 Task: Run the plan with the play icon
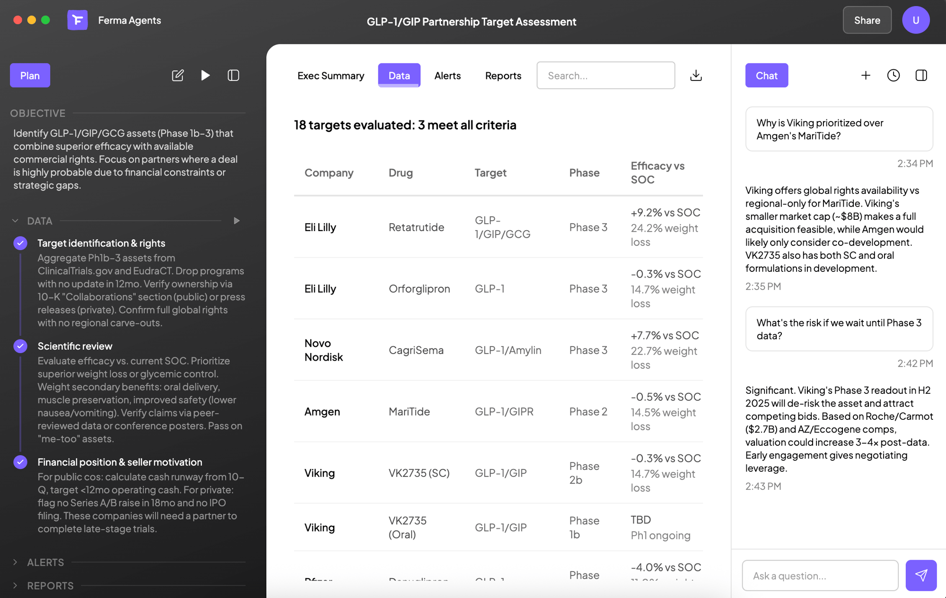205,76
